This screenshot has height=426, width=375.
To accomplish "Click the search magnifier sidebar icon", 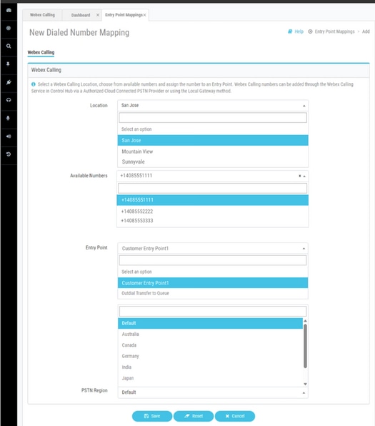I will coord(9,46).
